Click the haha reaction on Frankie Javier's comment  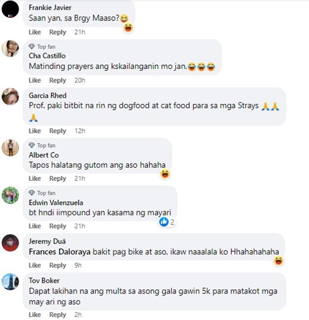coord(128,27)
